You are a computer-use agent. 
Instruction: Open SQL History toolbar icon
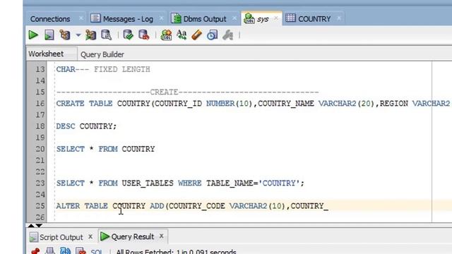(x=212, y=35)
